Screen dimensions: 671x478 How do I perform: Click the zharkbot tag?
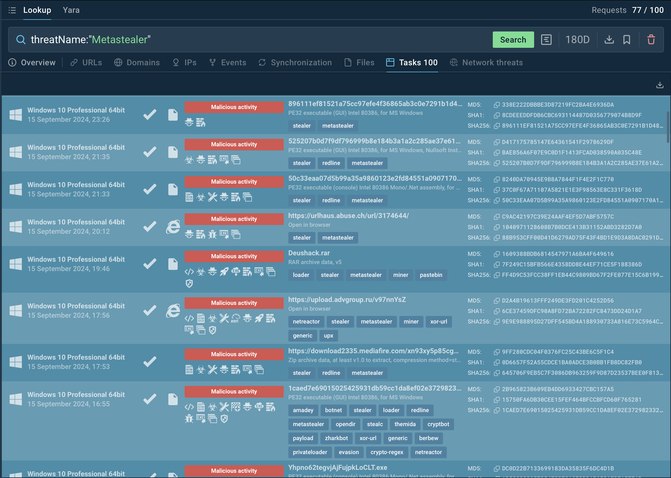click(336, 438)
